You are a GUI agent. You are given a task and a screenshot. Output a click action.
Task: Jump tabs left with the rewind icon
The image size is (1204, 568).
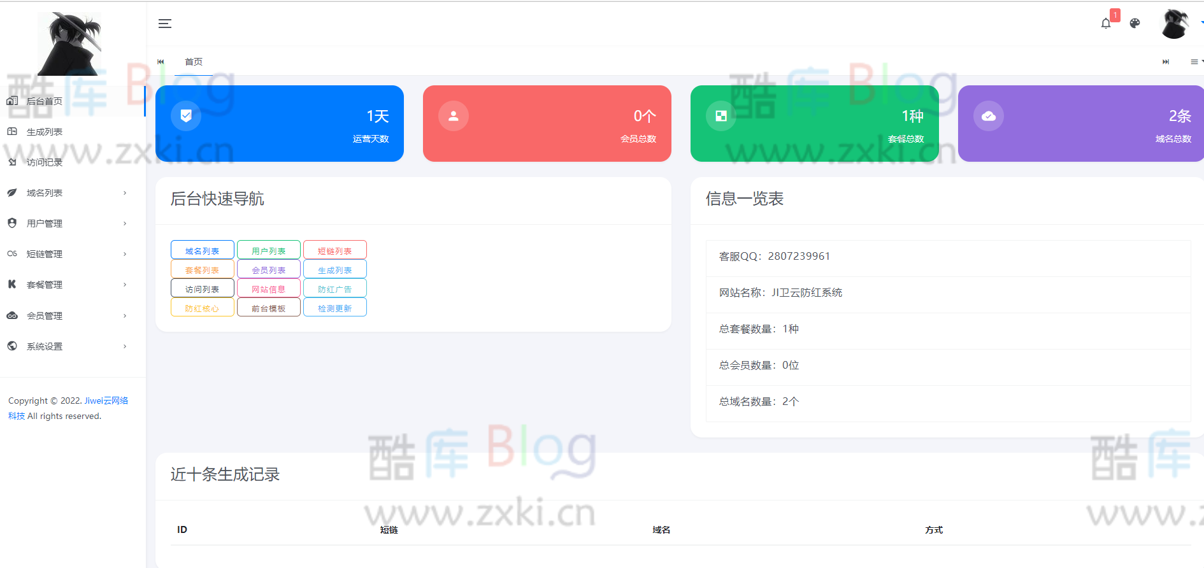[161, 62]
